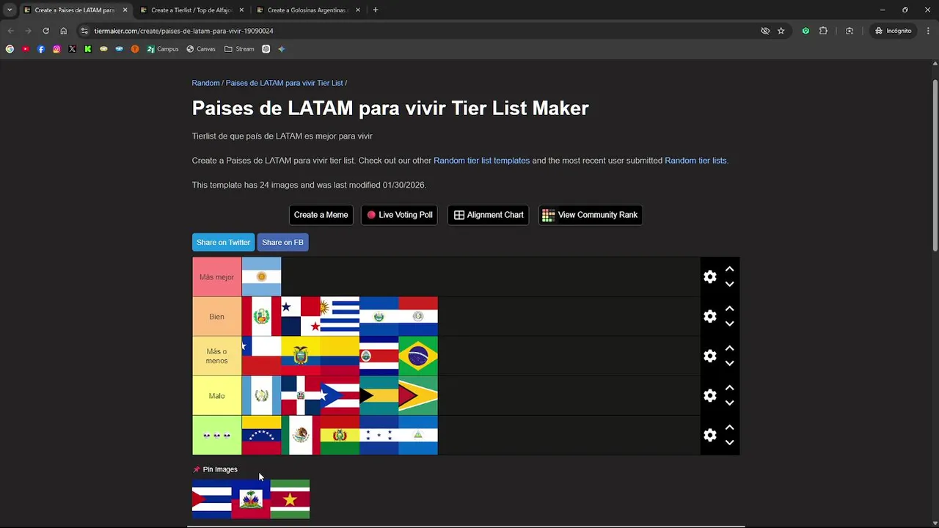The height and width of the screenshot is (528, 939).
Task: Move the Más mejor row down with its arrow
Action: [x=729, y=284]
